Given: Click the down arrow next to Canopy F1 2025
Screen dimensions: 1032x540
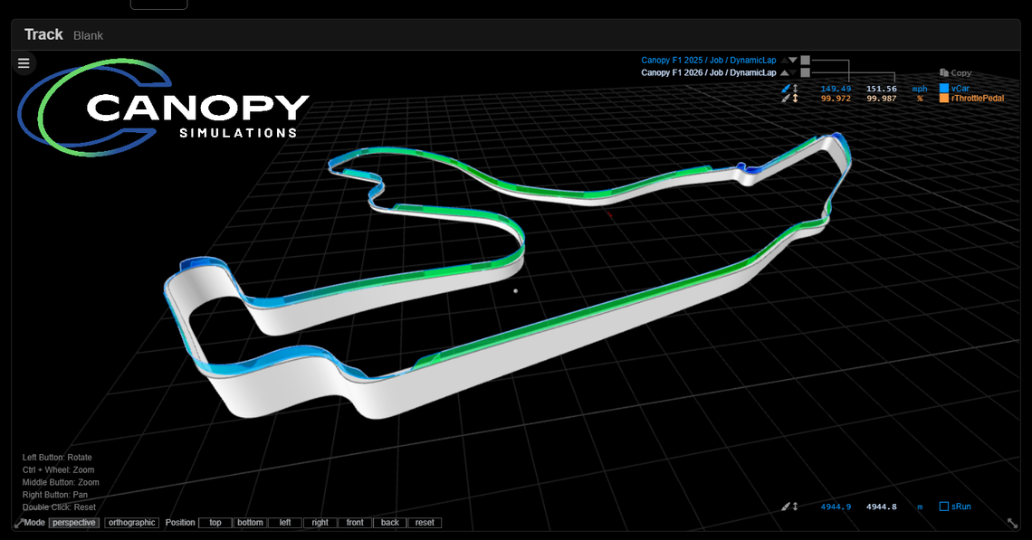Looking at the screenshot, I should pos(792,61).
